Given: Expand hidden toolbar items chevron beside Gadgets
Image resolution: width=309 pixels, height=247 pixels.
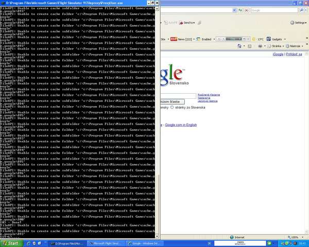Looking at the screenshot, I should (306, 38).
